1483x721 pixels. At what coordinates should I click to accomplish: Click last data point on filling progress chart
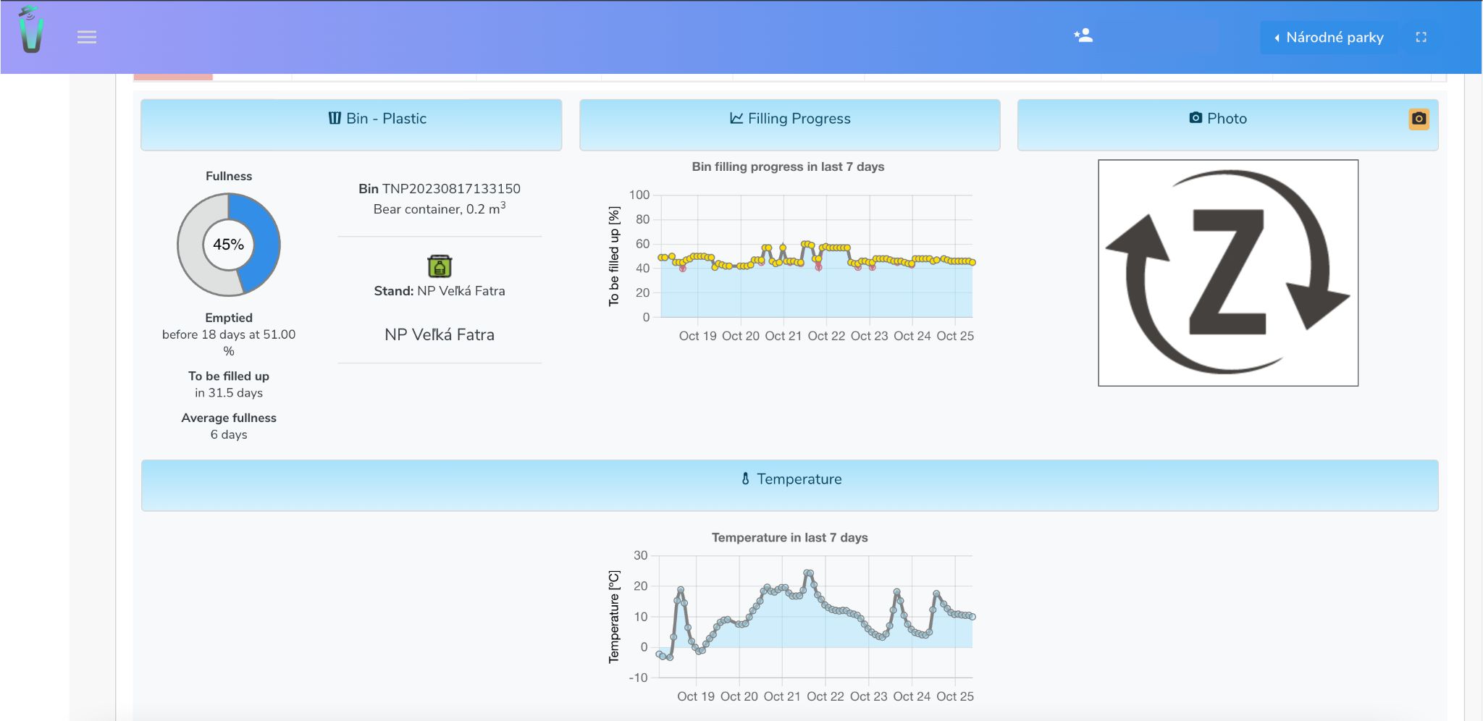[972, 262]
